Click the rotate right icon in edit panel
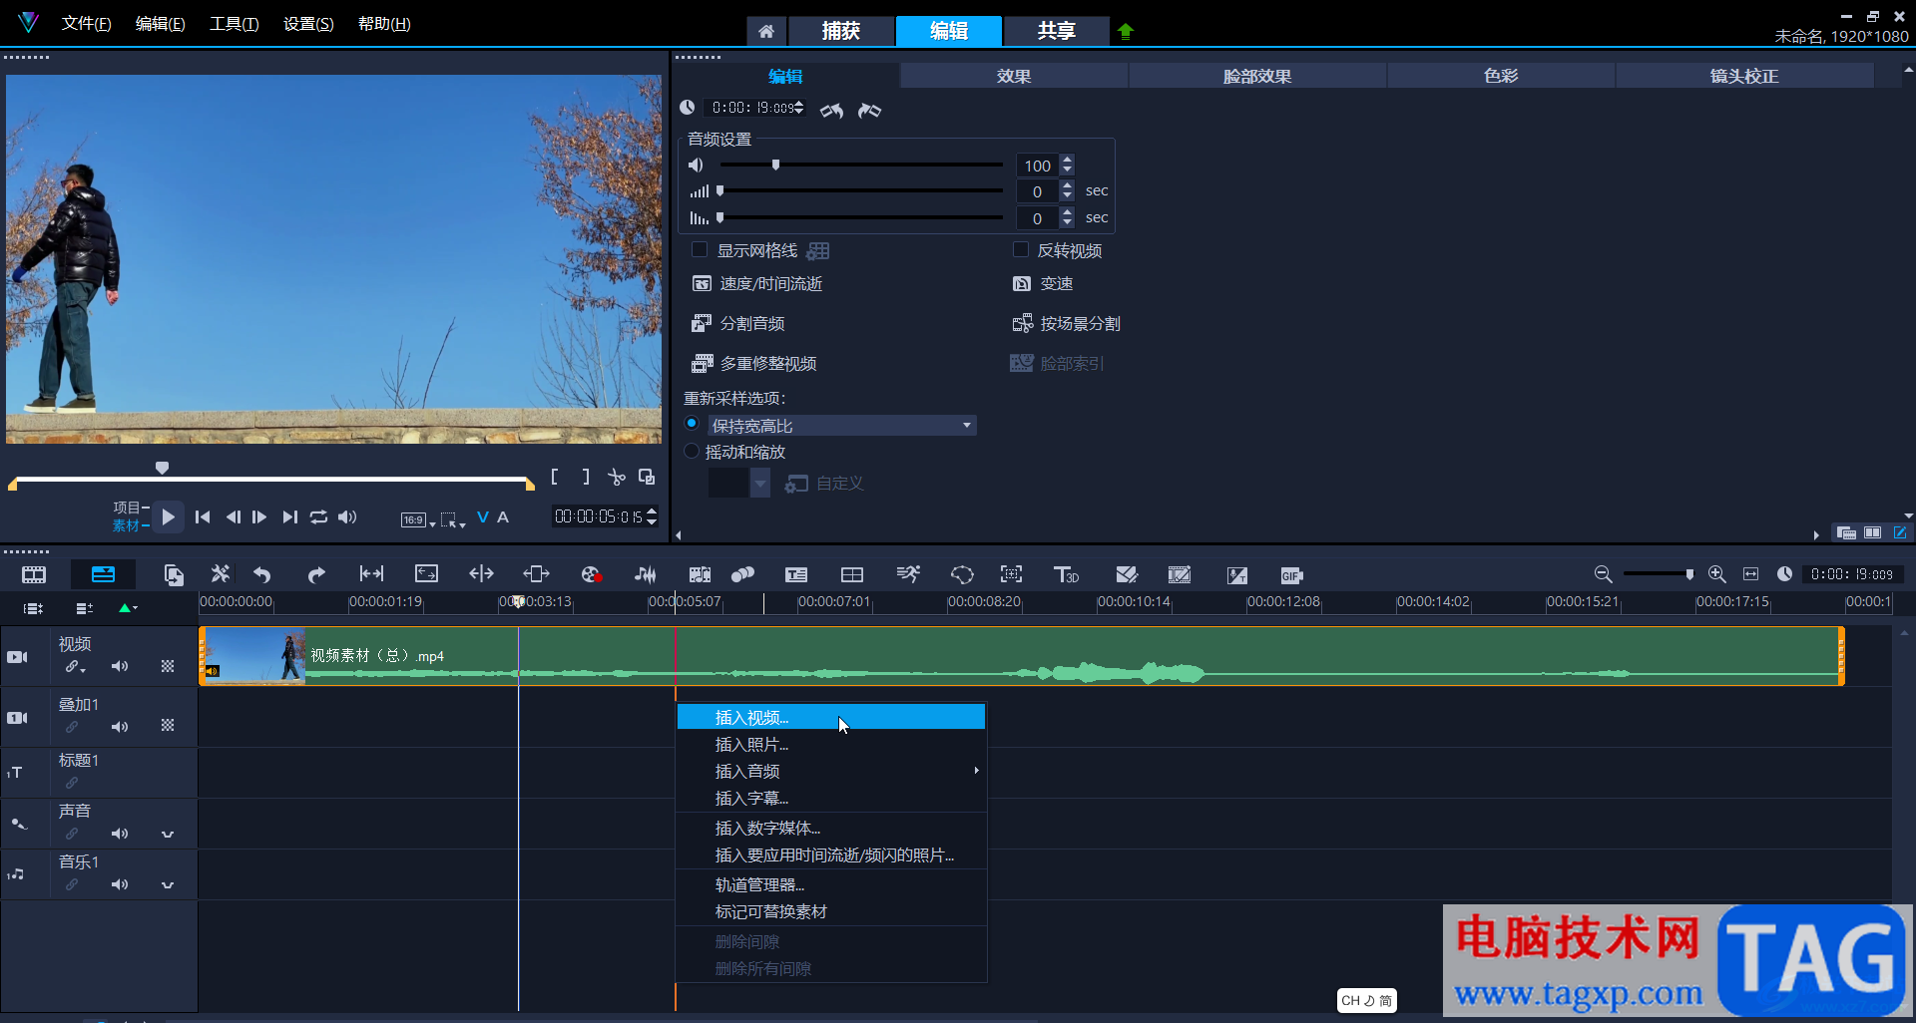This screenshot has height=1023, width=1916. pos(870,110)
